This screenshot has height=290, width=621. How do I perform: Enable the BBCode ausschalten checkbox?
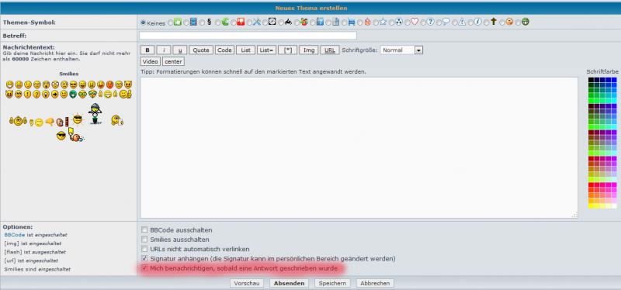[x=144, y=230]
